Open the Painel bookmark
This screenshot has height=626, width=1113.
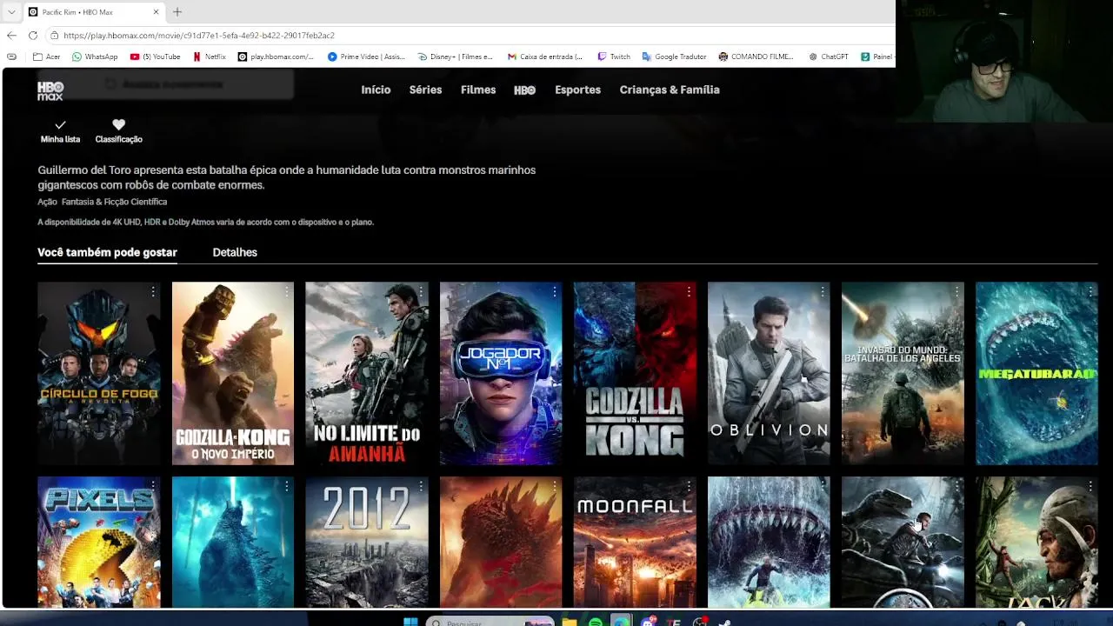[877, 57]
